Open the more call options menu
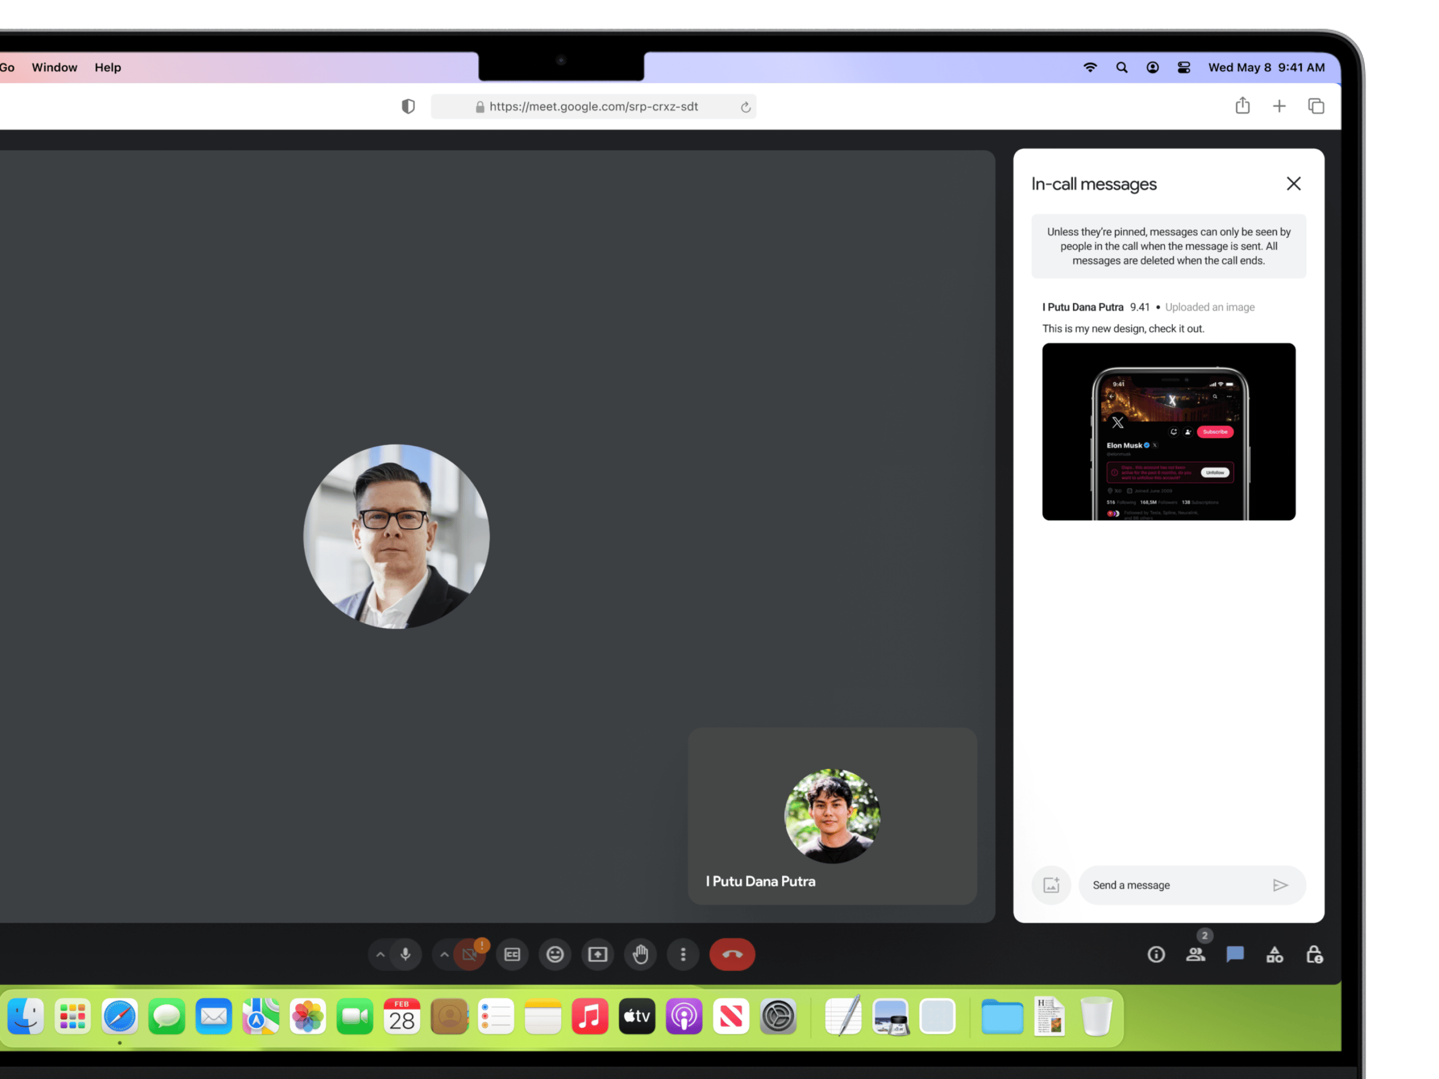 pos(682,954)
